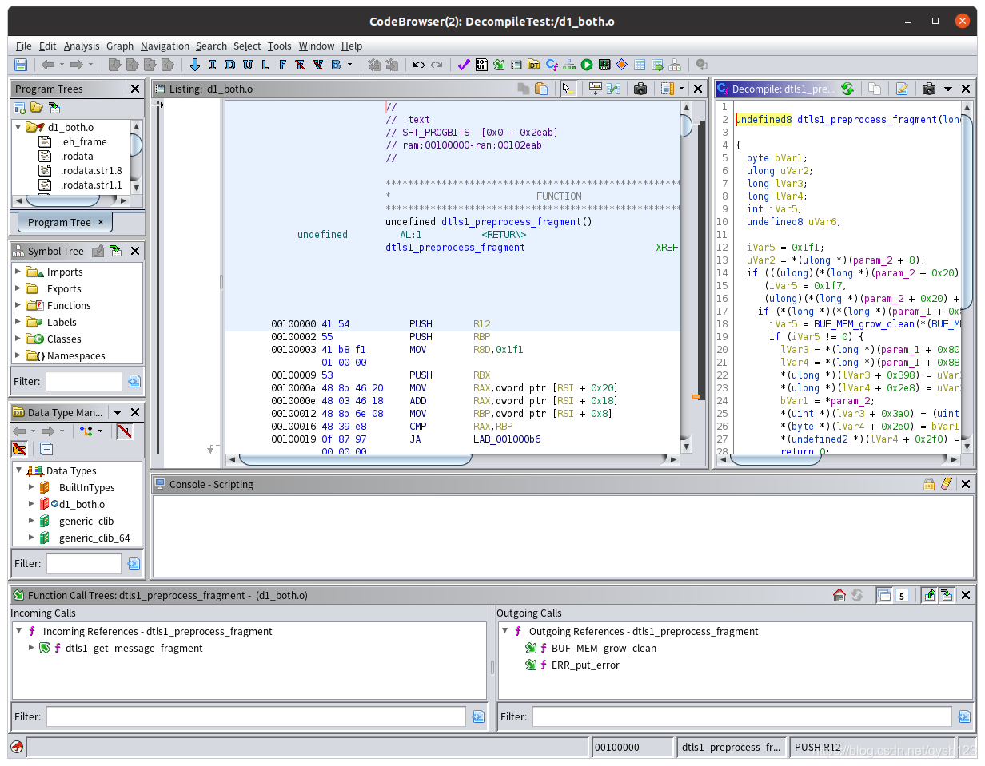Click the pencil icon in Console header
This screenshot has width=985, height=766.
coord(947,484)
